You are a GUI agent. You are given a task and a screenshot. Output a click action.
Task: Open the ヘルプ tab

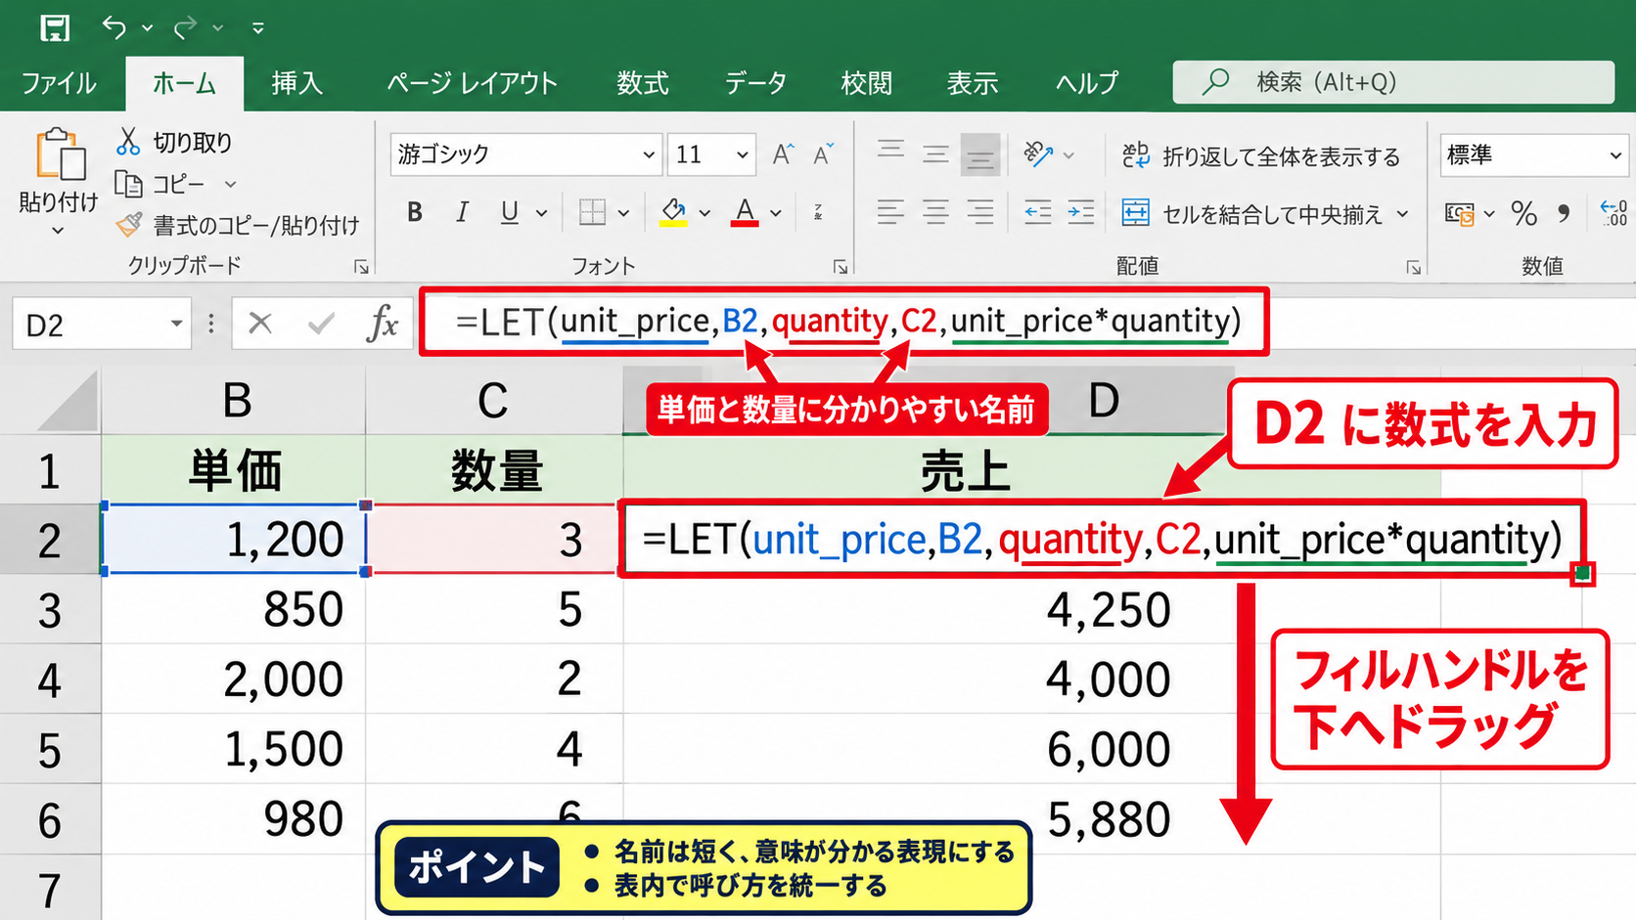tap(1087, 83)
